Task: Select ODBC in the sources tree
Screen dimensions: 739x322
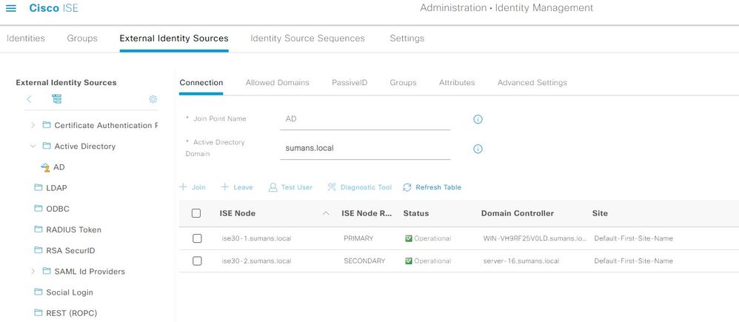Action: (x=58, y=209)
